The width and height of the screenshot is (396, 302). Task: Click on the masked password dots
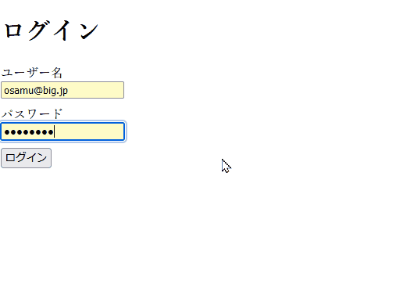pos(29,132)
